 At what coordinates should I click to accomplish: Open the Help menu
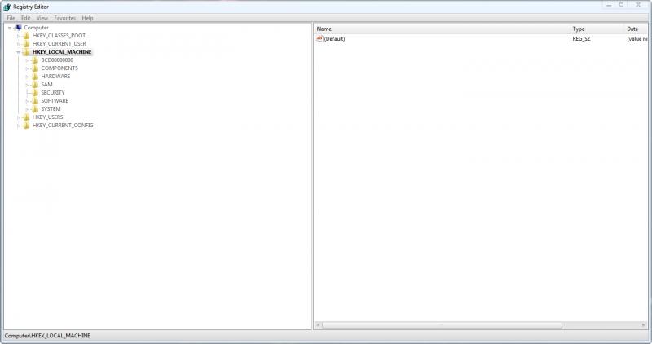(87, 18)
